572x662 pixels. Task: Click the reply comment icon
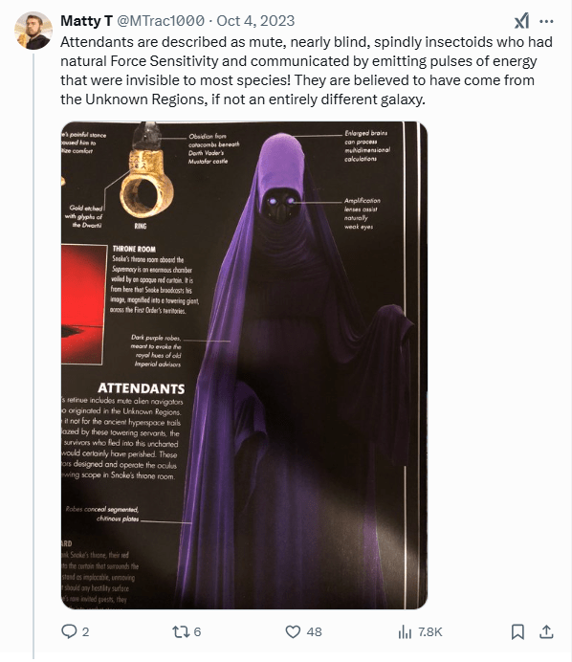69,631
